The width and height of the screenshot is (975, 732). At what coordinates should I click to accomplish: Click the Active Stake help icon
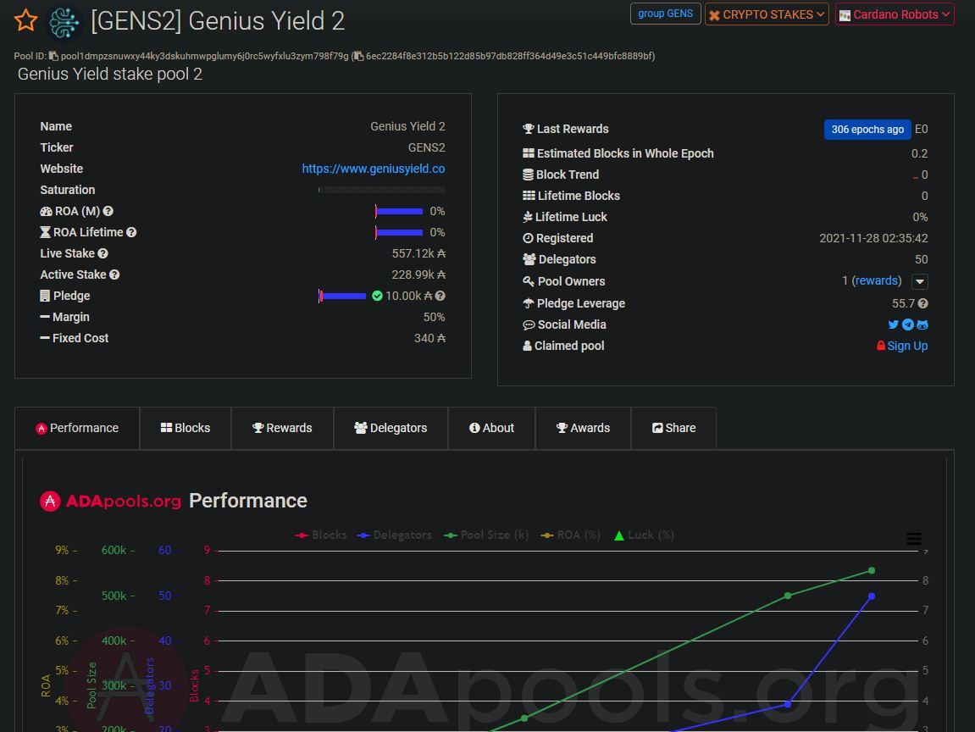(x=114, y=274)
